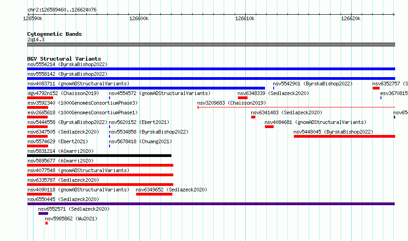This screenshot has height=241, width=408.
Task: Click the chr2:126589460..126624076 coordinates text
Action: 62,10
